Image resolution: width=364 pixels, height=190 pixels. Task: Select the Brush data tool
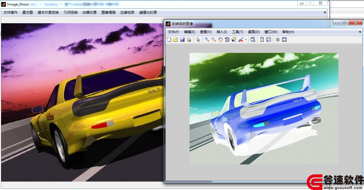[241, 40]
